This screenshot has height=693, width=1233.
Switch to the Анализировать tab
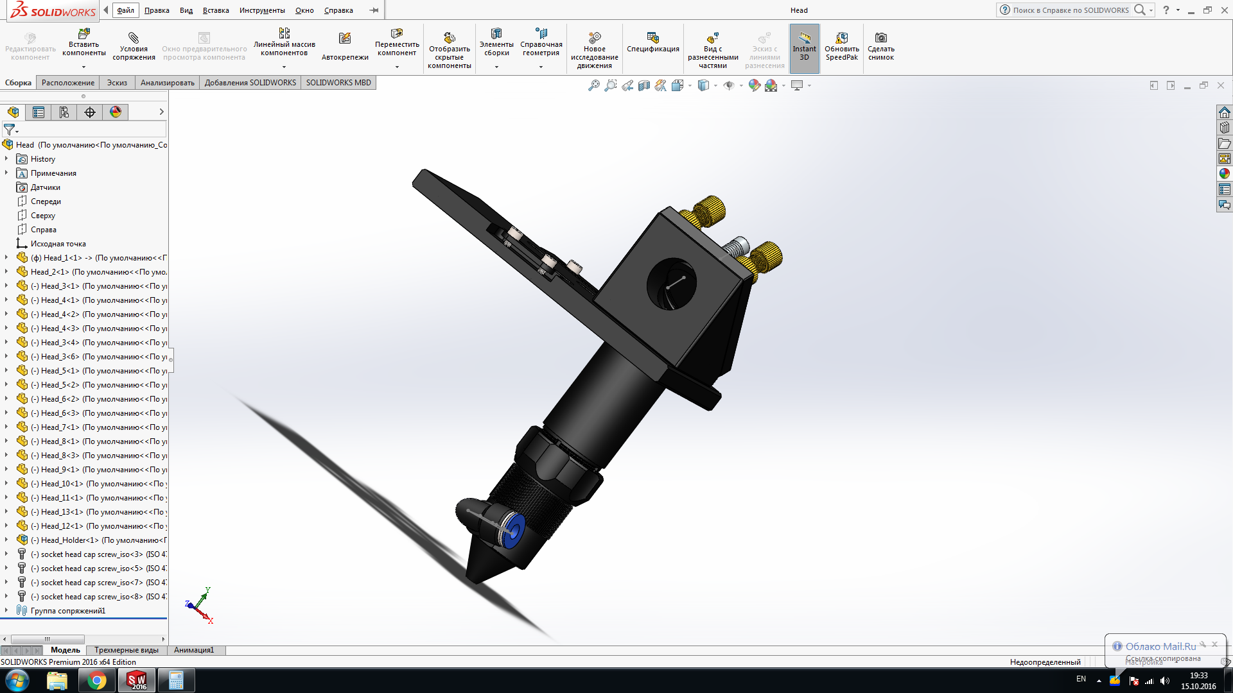point(167,83)
